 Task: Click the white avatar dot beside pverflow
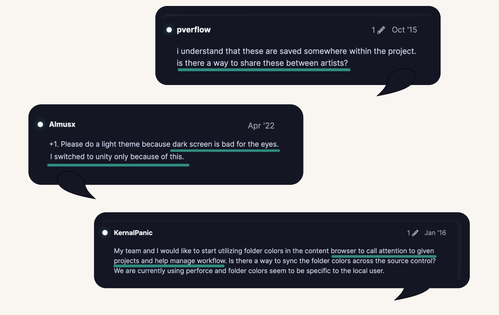point(169,30)
